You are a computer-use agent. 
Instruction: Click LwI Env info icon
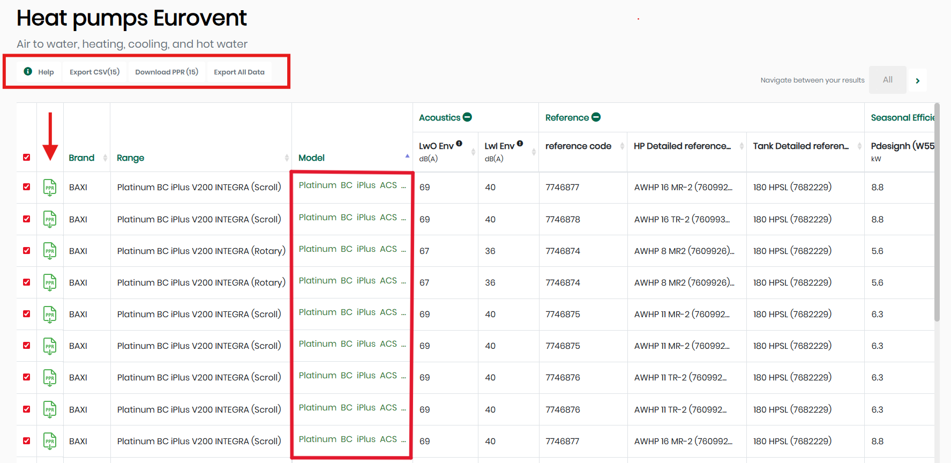pyautogui.click(x=520, y=144)
